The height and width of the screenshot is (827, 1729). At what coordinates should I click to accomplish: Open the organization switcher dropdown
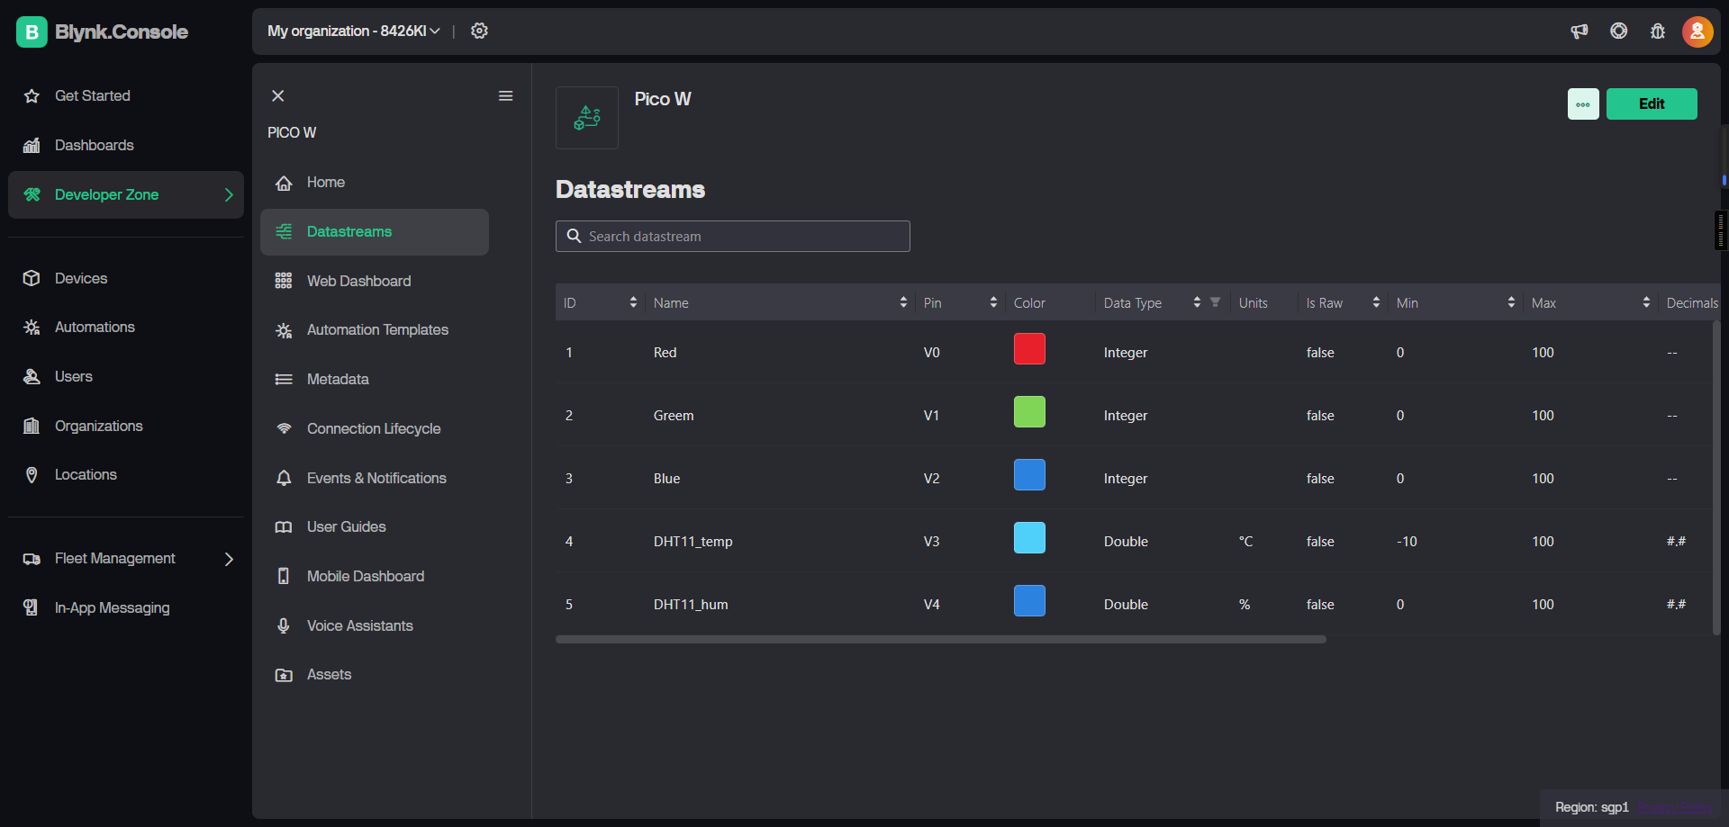point(354,31)
